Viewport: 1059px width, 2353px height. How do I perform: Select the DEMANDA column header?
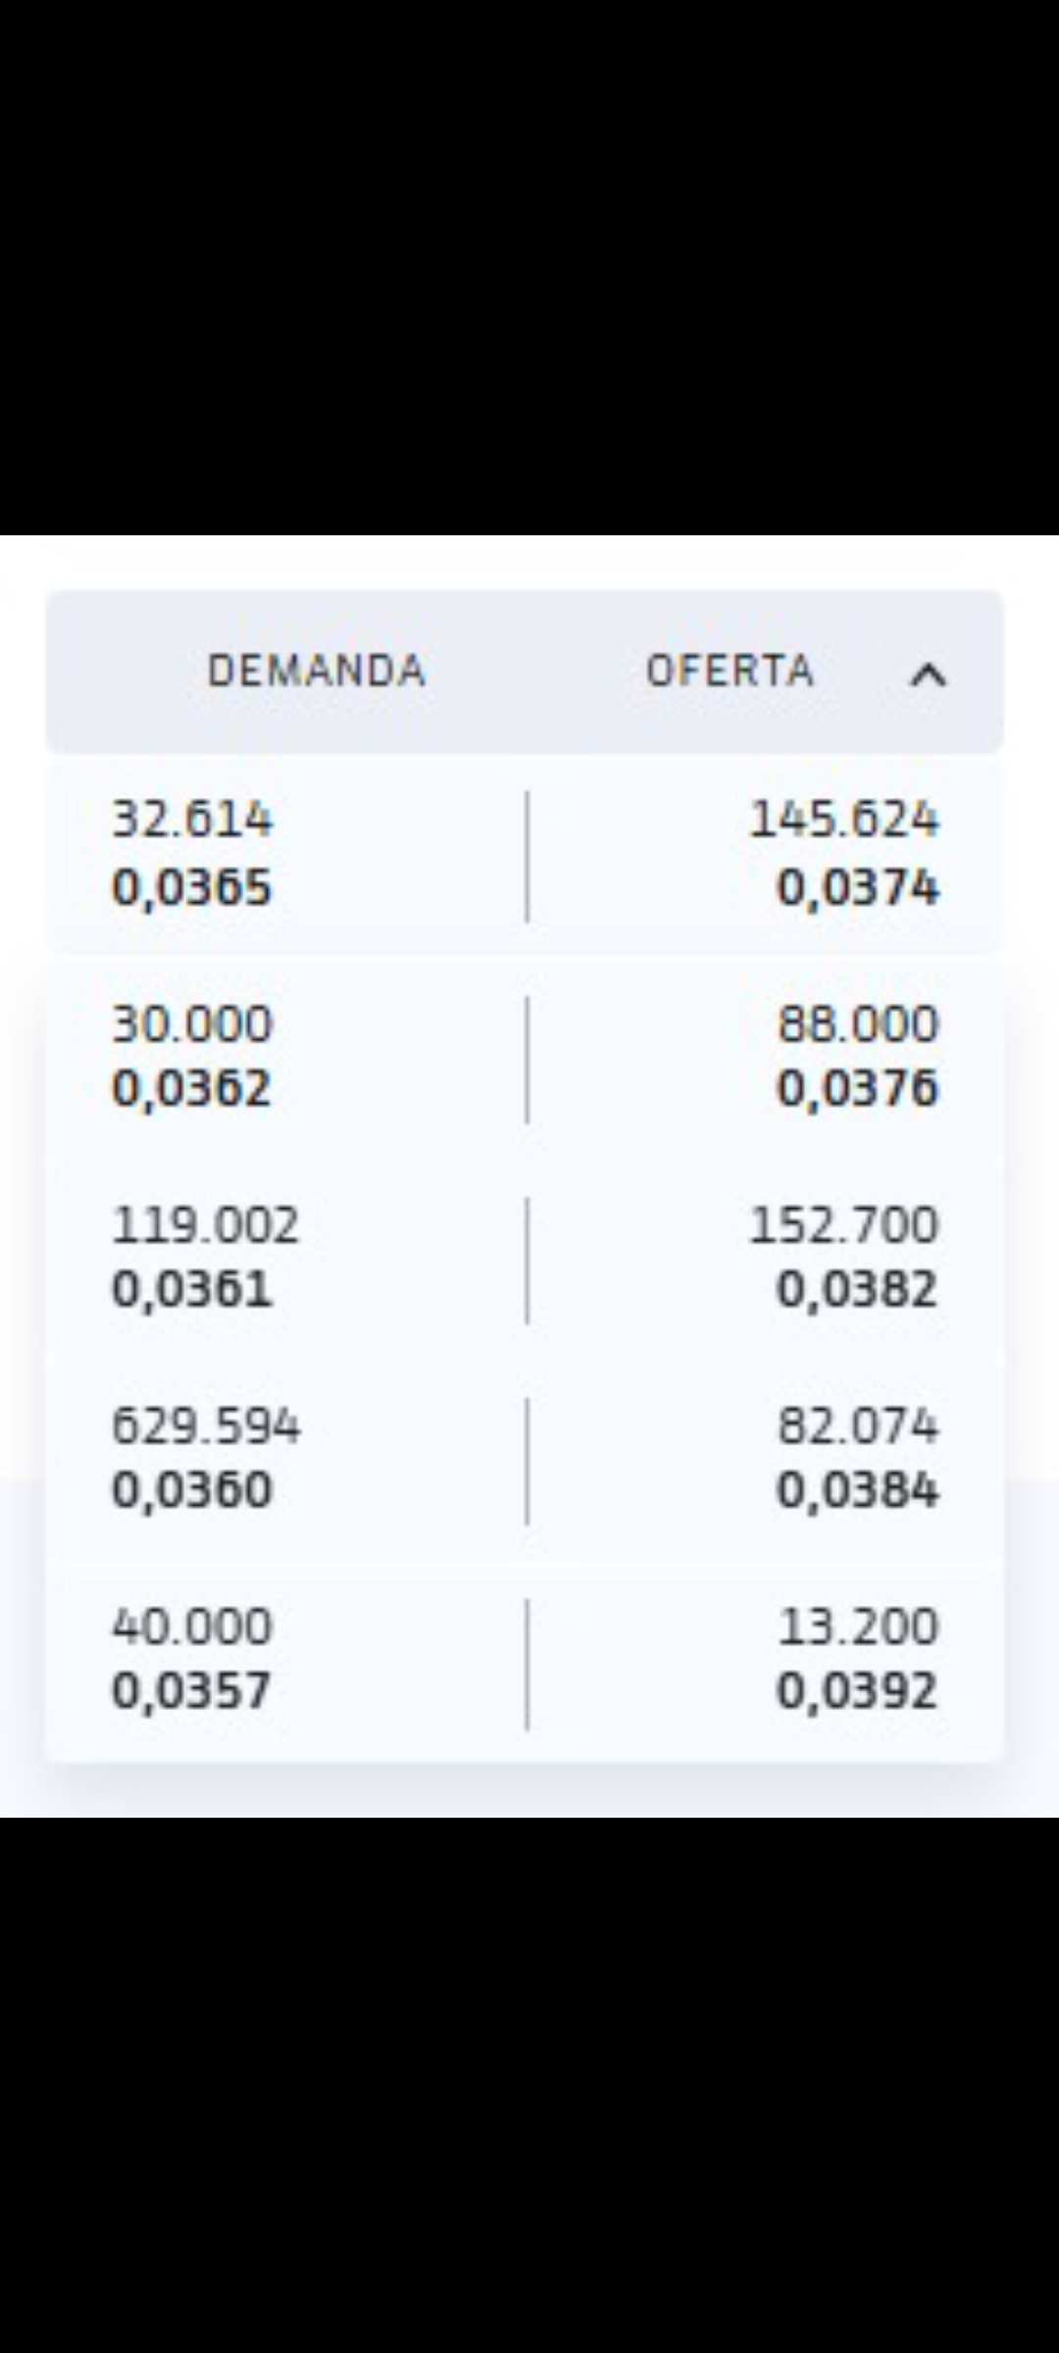pos(317,672)
